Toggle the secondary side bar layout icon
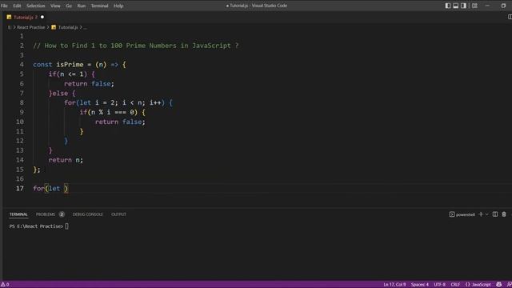 pos(463,6)
